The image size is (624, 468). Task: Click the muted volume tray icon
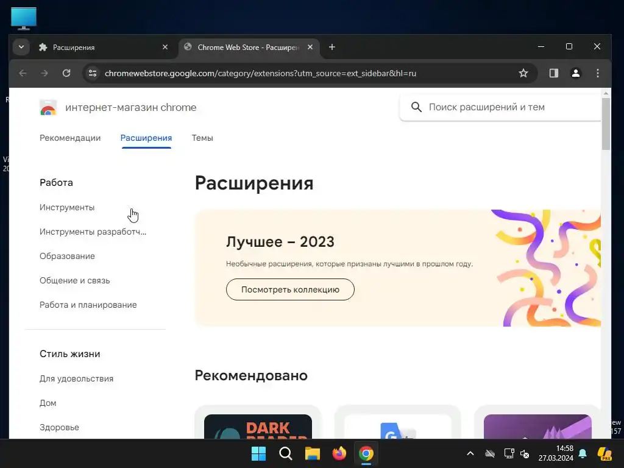click(x=525, y=453)
